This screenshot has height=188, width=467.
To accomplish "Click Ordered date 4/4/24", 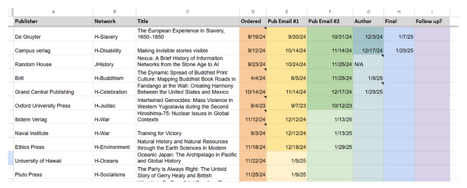I will point(253,76).
